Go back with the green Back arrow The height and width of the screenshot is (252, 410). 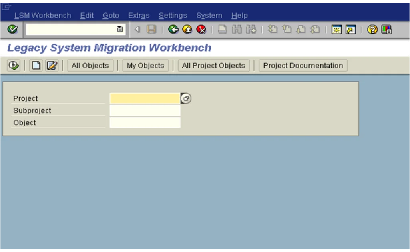tap(173, 29)
